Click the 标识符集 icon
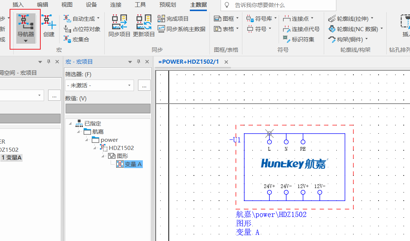 coord(286,39)
